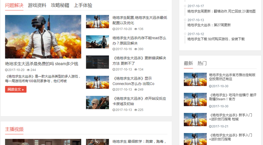Click excerpt text 是一款大逃杀类型的多人游戏
Screen dimensions: 263x145
(x=56, y=76)
